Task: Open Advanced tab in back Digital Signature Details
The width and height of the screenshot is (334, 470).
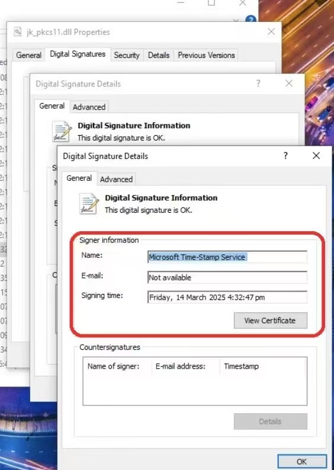Action: pyautogui.click(x=89, y=107)
